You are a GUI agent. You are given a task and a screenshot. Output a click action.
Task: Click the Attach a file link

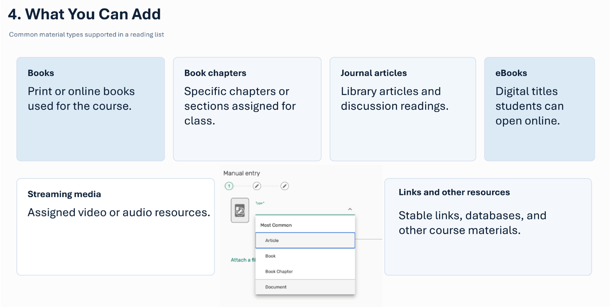click(243, 260)
